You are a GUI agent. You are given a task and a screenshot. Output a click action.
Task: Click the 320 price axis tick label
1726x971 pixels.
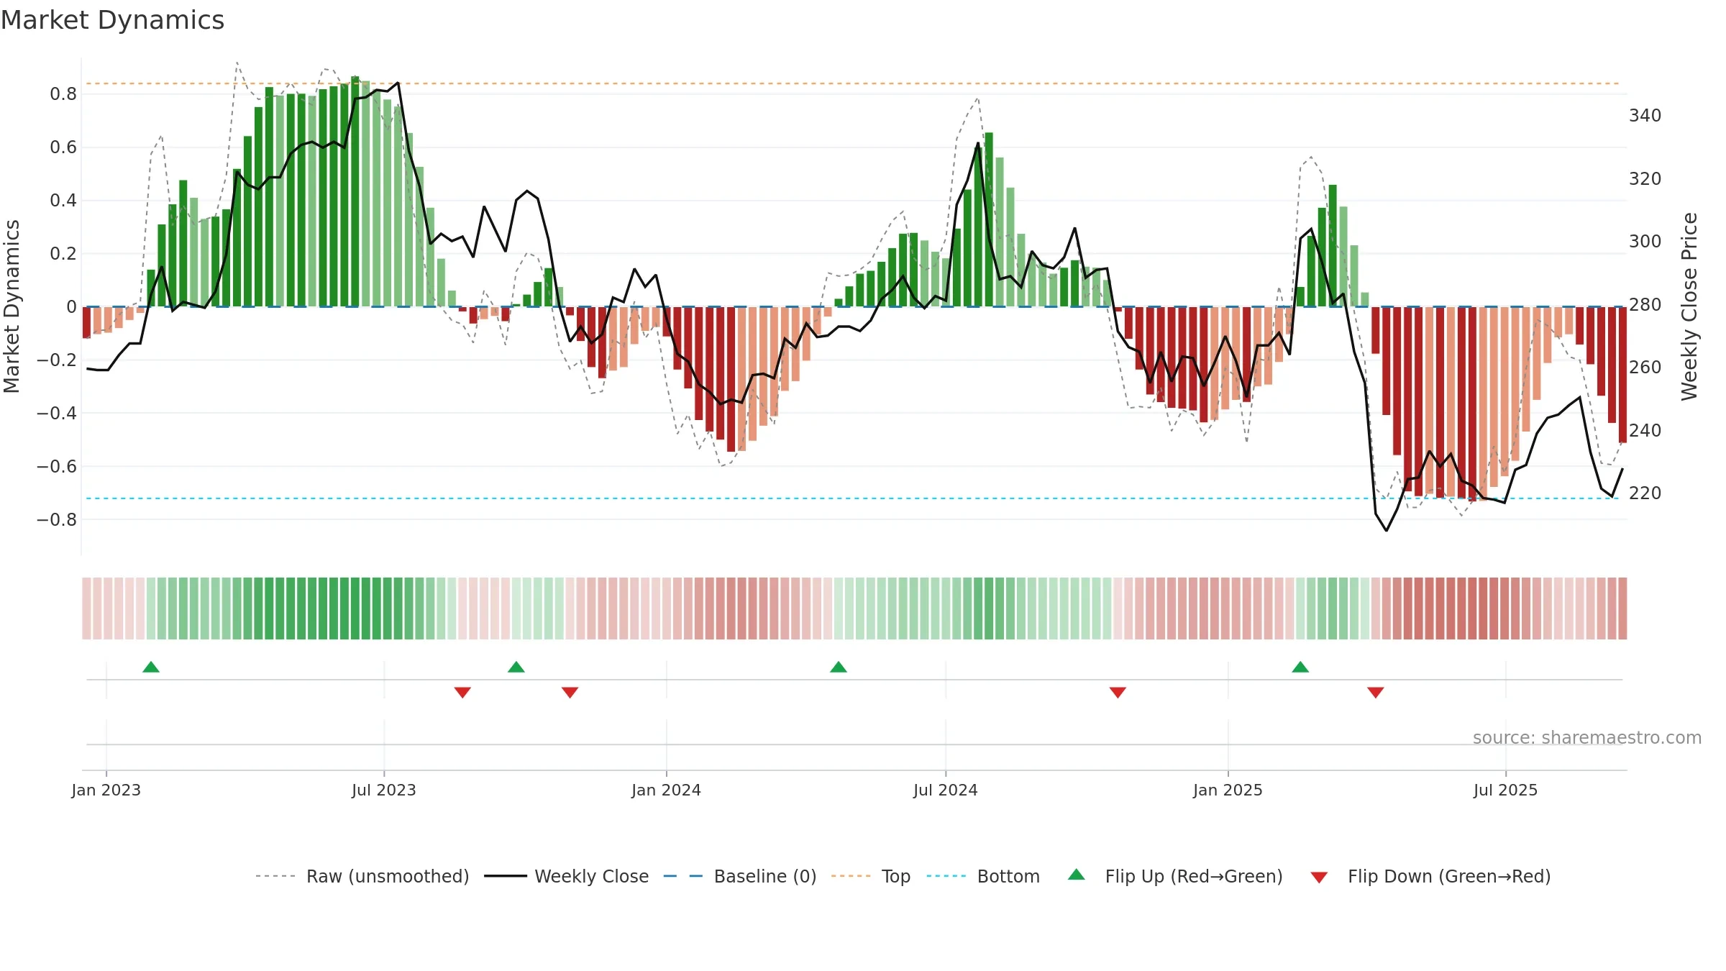[x=1645, y=178]
